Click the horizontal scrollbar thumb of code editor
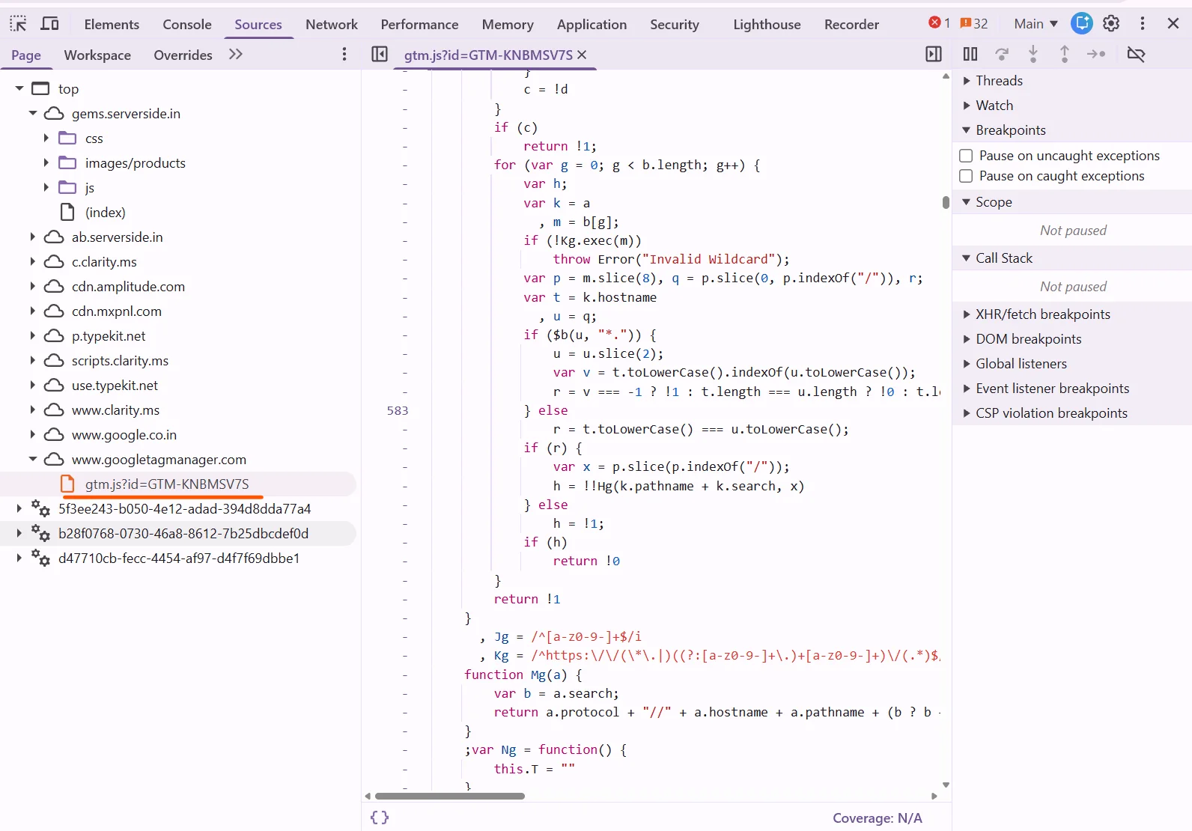Viewport: 1192px width, 831px height. (449, 796)
